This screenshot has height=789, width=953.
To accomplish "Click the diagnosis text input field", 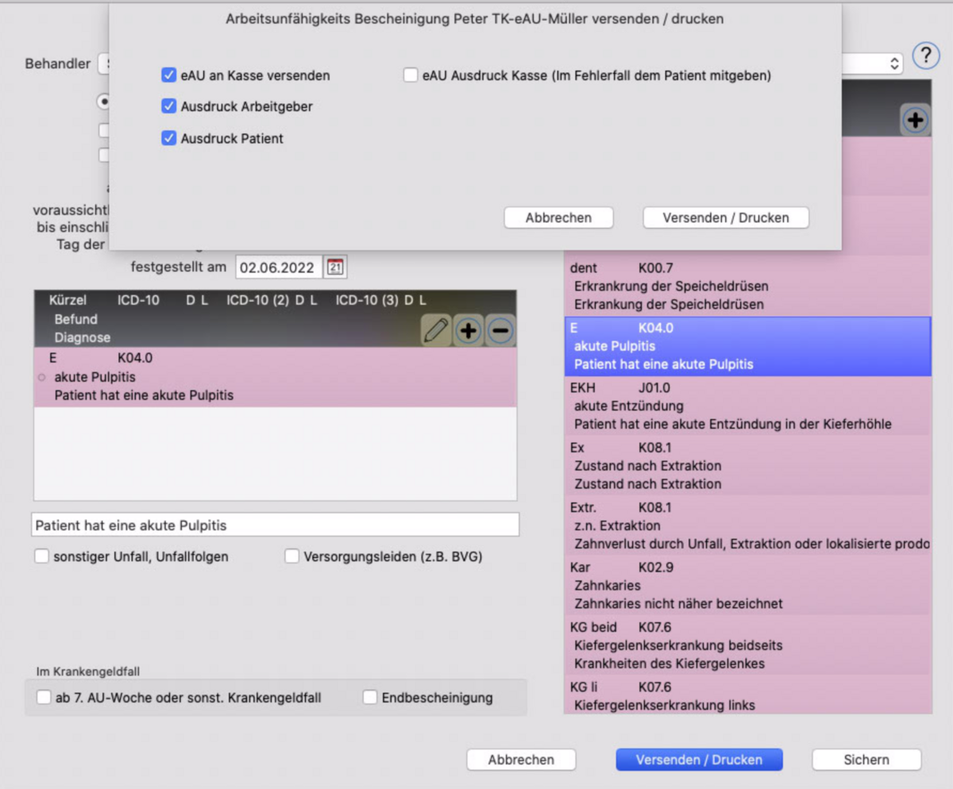I will point(276,525).
